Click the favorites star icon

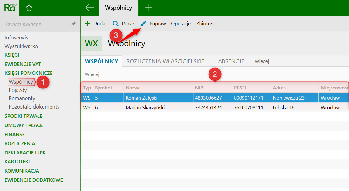coord(29,8)
